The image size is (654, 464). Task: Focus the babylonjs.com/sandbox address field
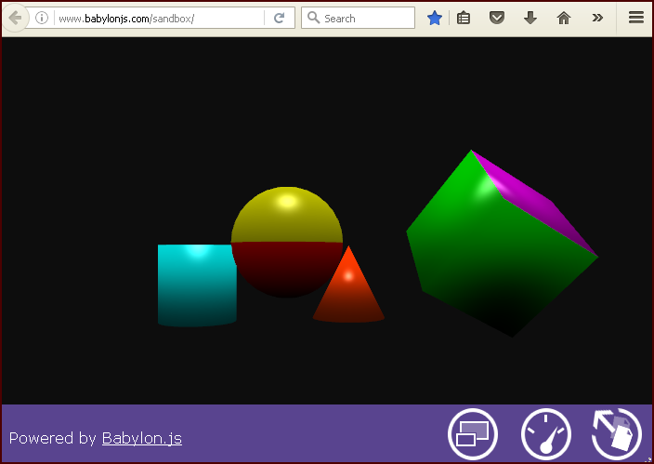159,18
